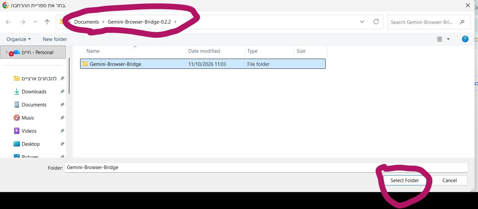Open the address bar previous locations dropdown
Image resolution: width=478 pixels, height=209 pixels.
click(x=362, y=22)
